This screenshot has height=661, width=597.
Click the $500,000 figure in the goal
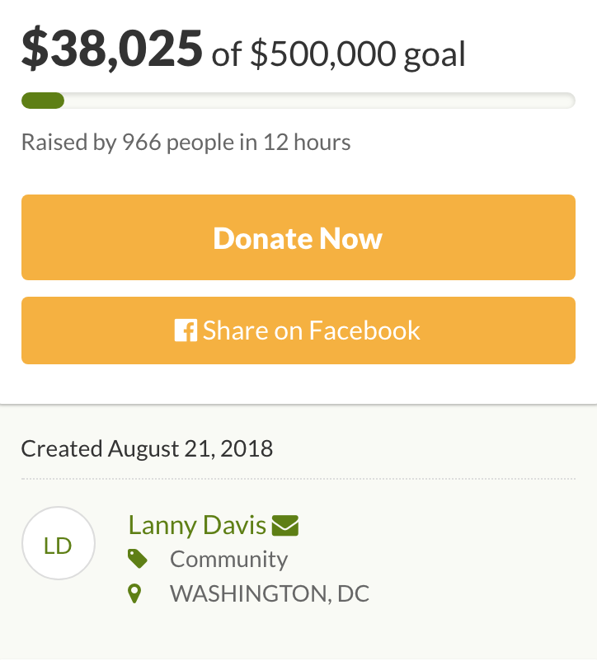(x=323, y=54)
